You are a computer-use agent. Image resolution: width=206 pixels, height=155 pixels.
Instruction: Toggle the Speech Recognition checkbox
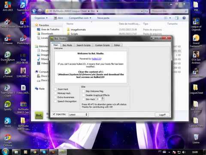(x=55, y=101)
